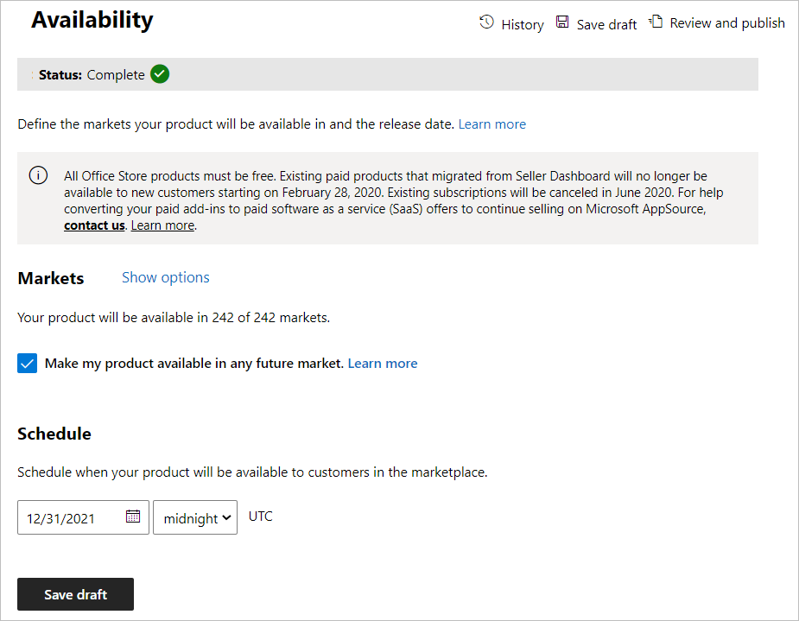Open Learn more link after release date
Screen dimensions: 799x621
point(492,124)
